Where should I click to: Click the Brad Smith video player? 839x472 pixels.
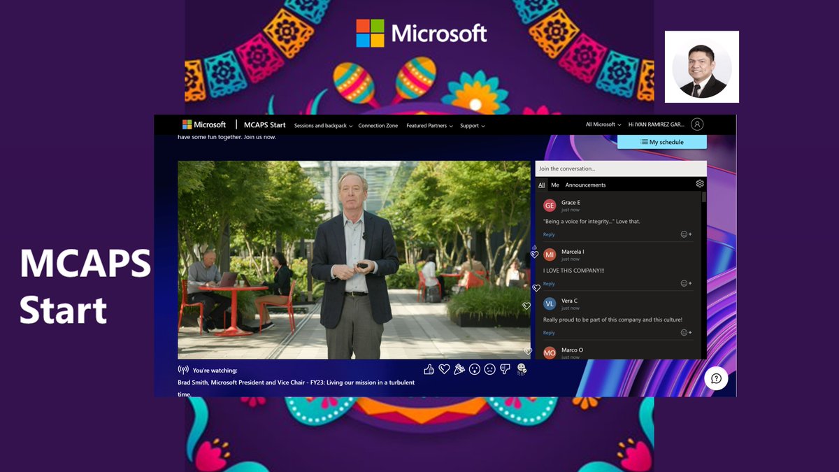(x=354, y=260)
